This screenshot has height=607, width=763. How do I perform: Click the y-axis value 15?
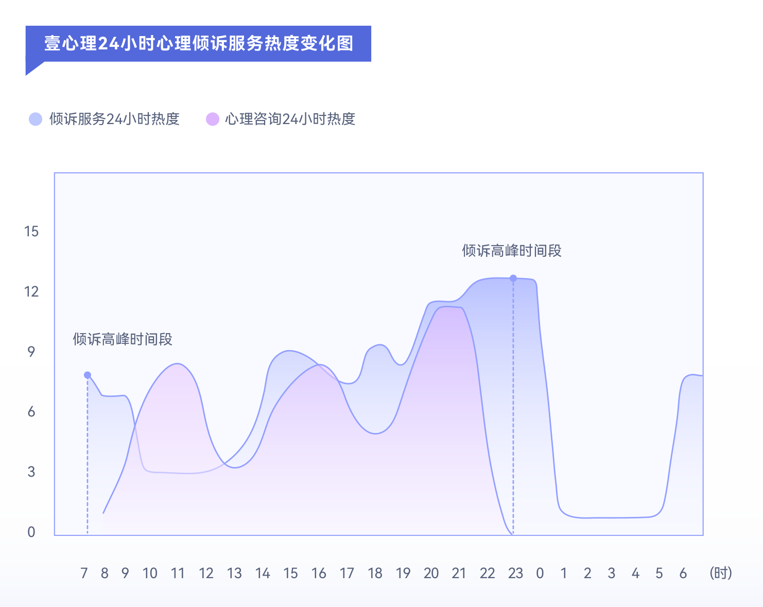31,232
